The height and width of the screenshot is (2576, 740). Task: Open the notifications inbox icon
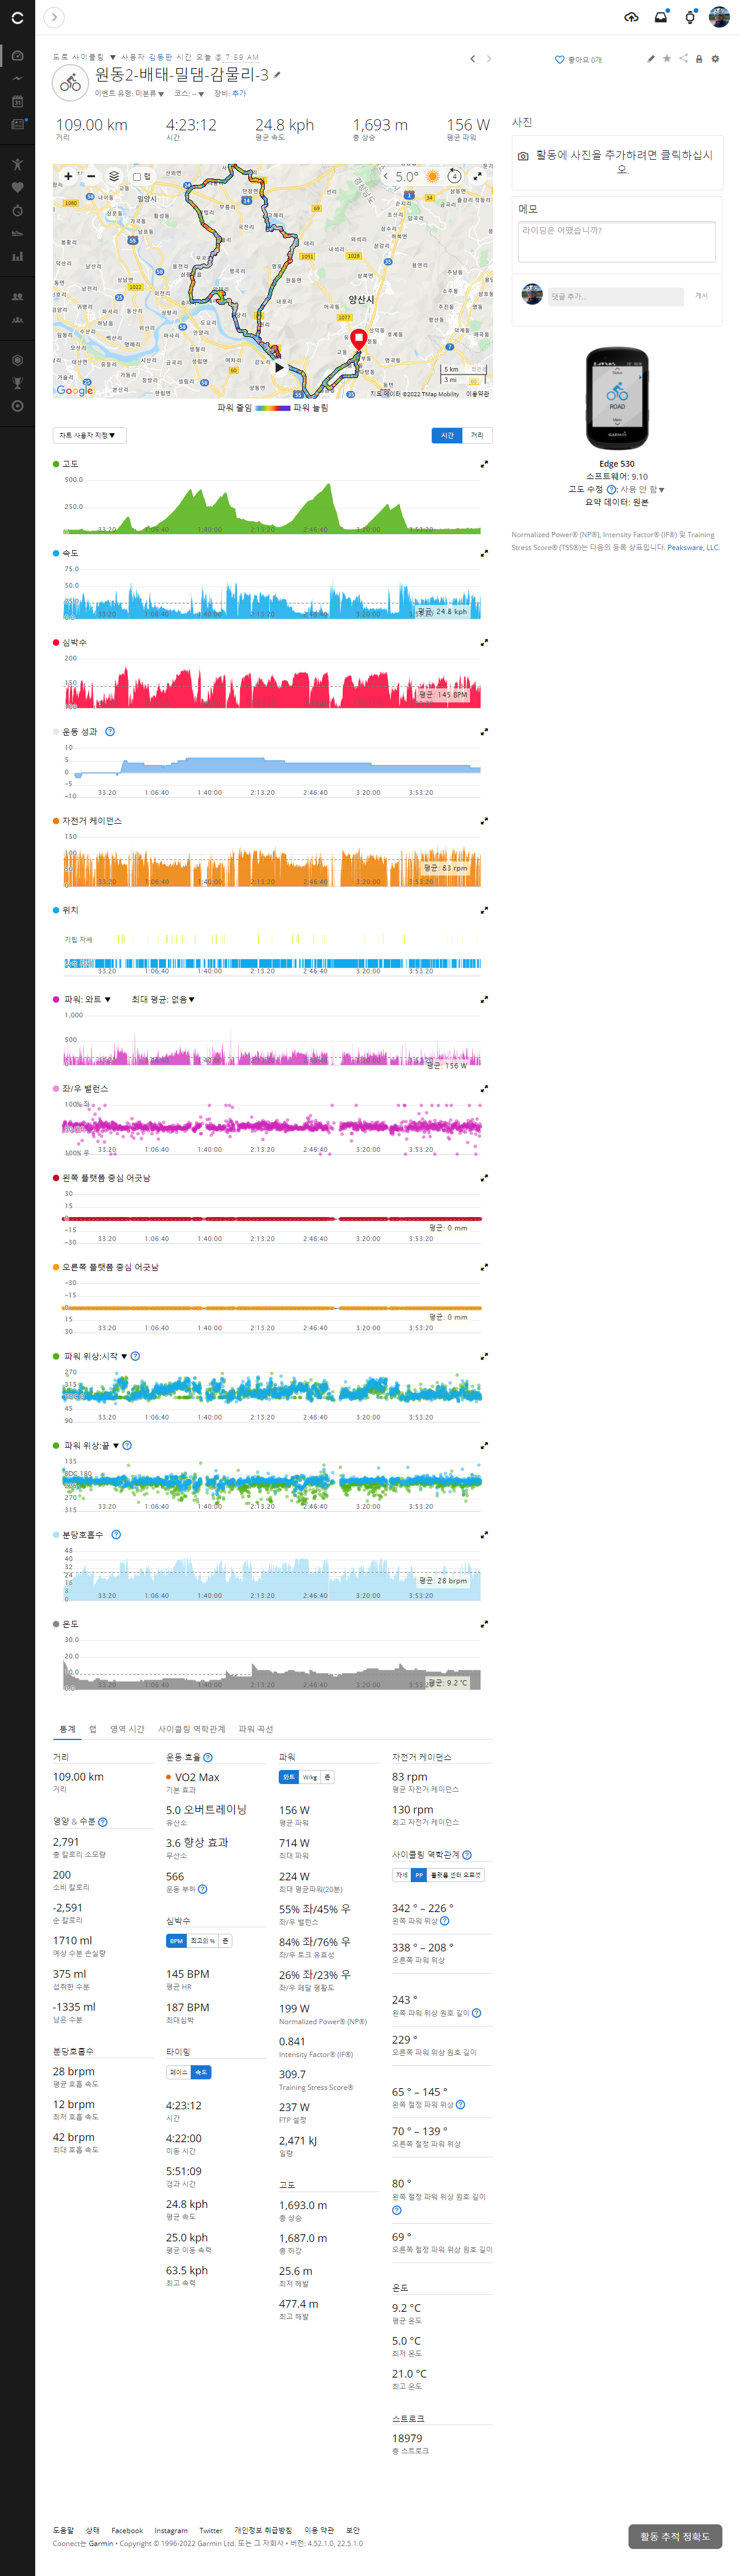[x=661, y=17]
